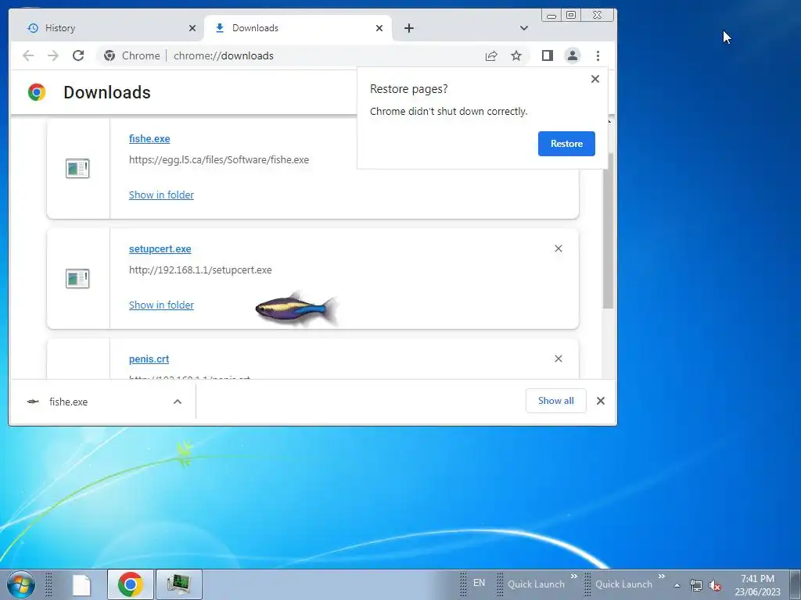Close the download shelf
This screenshot has height=600, width=801.
tap(601, 401)
